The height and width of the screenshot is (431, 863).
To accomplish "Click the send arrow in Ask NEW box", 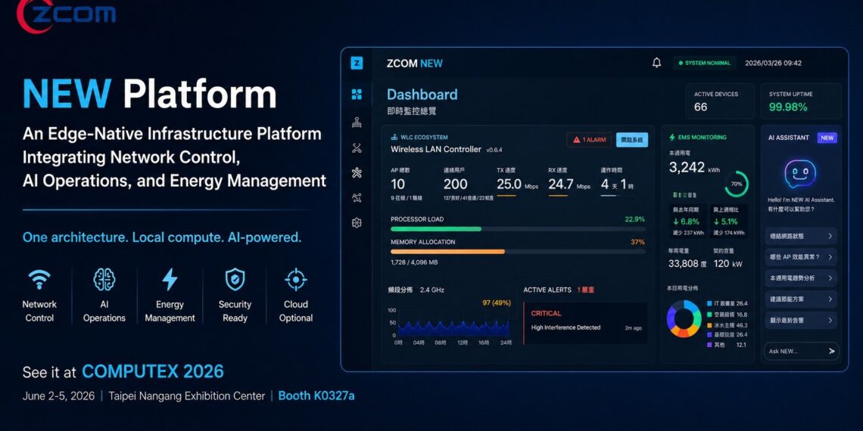I will (831, 351).
